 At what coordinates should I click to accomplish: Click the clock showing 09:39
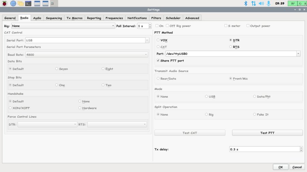(x=280, y=3)
